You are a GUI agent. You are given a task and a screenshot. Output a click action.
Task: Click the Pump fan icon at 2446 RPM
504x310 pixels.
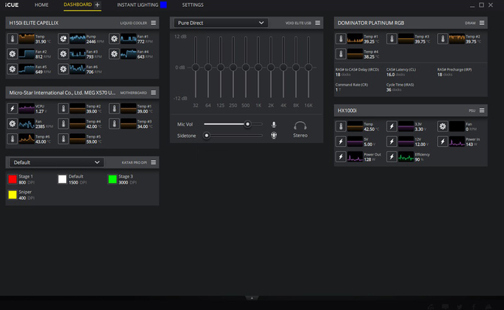pos(63,38)
